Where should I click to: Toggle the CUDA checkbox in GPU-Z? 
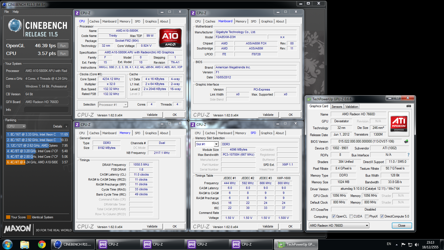click(x=351, y=216)
